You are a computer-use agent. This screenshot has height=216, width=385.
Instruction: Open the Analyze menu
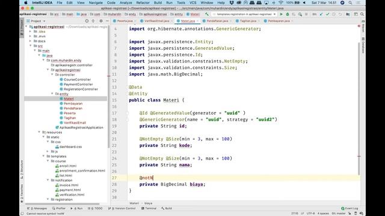click(126, 2)
